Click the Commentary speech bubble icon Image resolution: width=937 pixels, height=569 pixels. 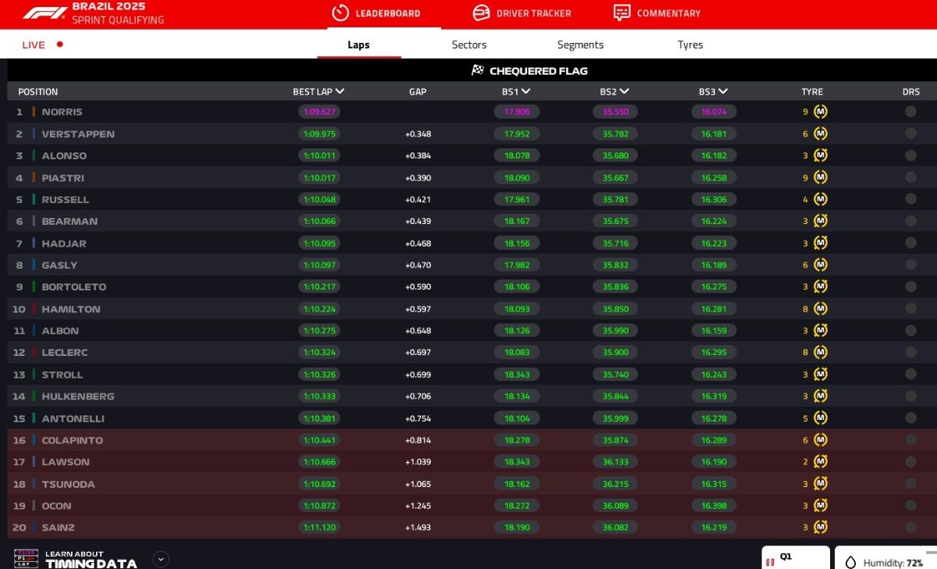621,13
